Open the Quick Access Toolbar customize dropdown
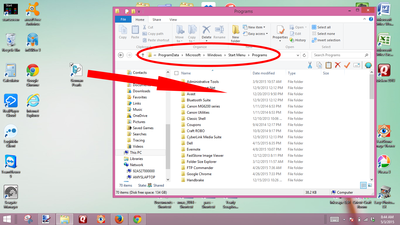This screenshot has width=400, height=225. click(x=139, y=12)
